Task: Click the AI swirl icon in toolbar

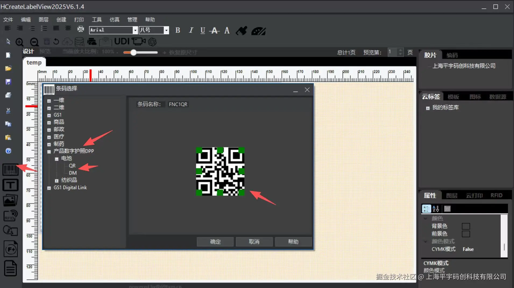Action: pos(152,42)
